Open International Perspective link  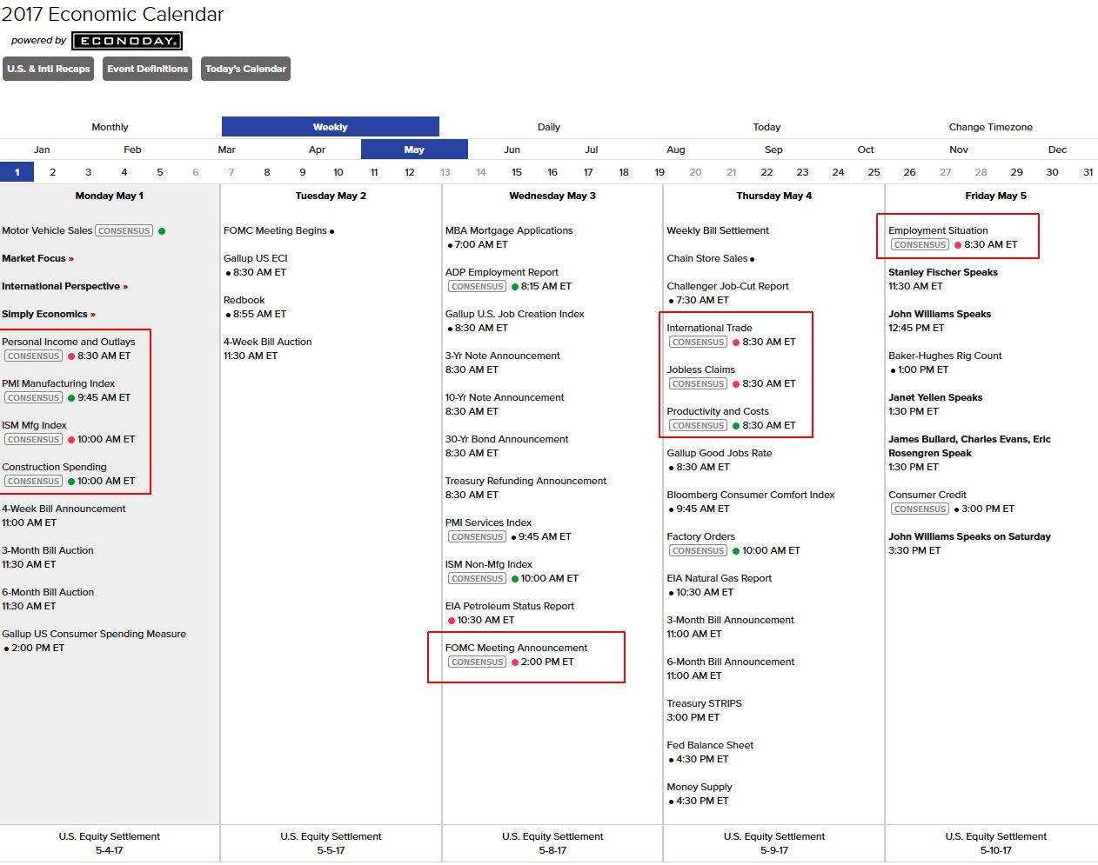(x=64, y=286)
